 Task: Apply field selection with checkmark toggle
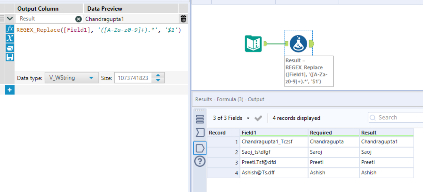pos(258,118)
